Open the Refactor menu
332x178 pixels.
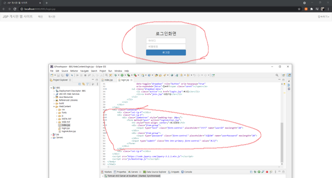coord(74,71)
